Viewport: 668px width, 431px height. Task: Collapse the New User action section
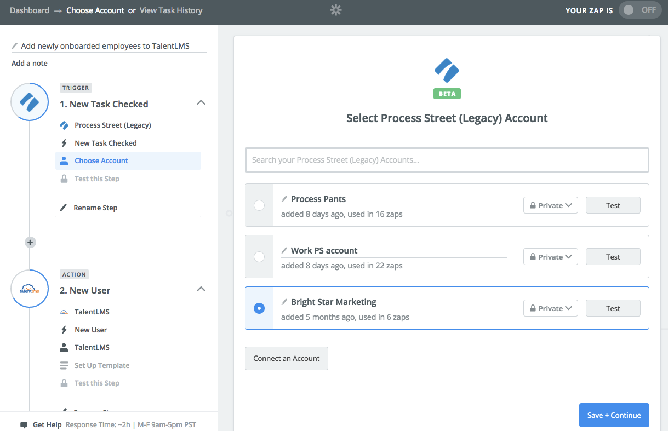[x=201, y=289]
